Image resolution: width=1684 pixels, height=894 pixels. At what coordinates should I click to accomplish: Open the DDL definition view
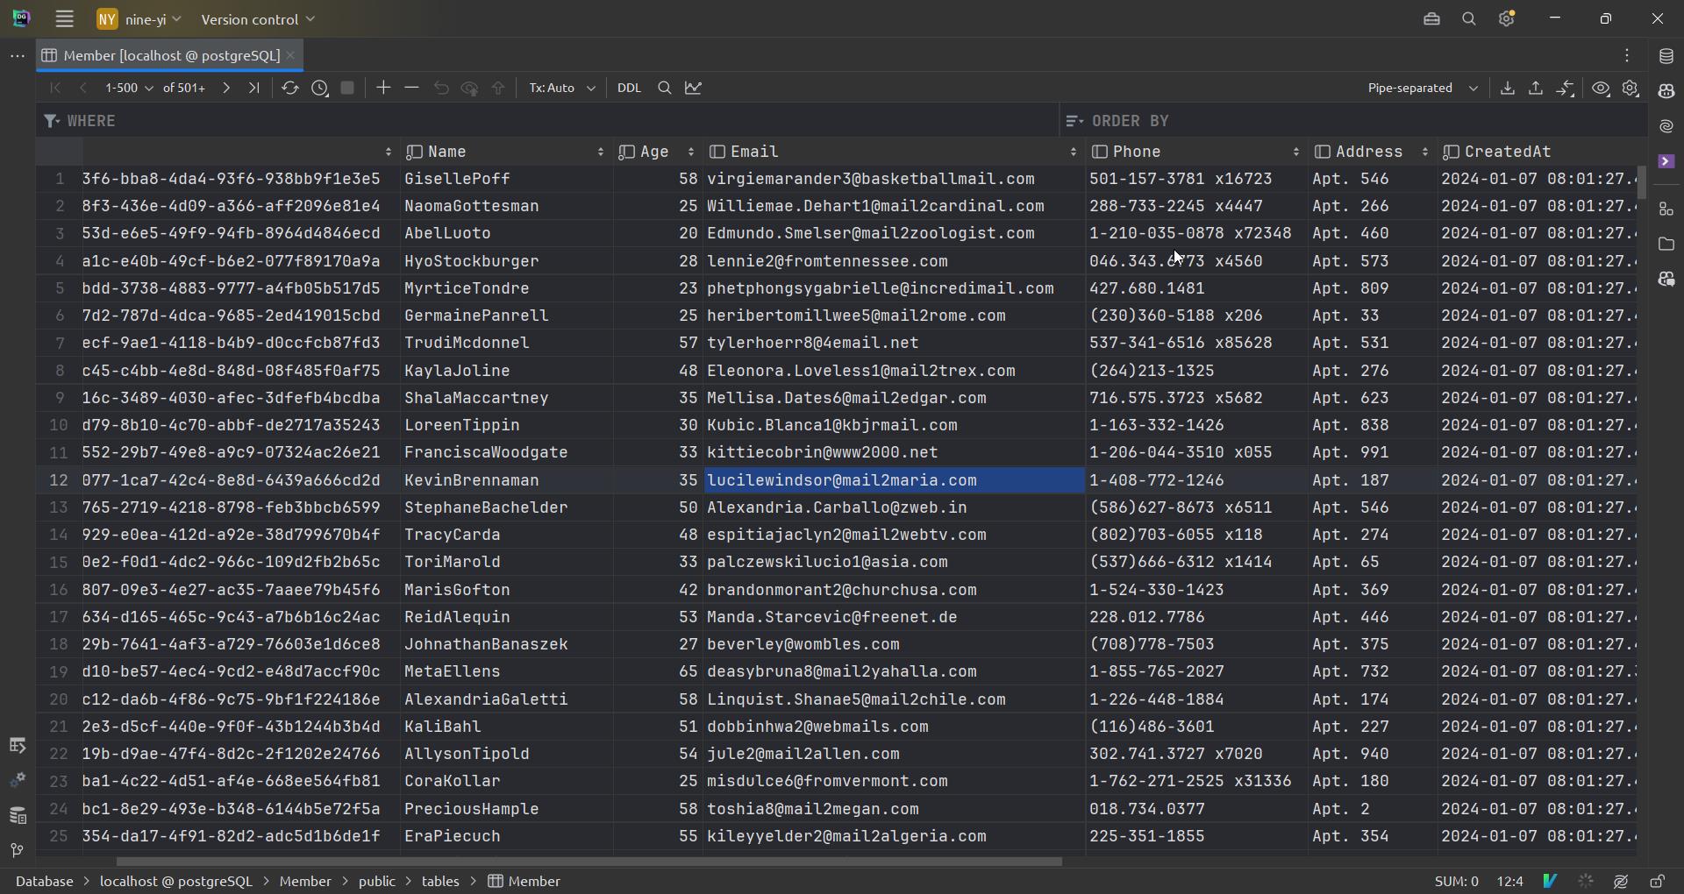coord(630,88)
